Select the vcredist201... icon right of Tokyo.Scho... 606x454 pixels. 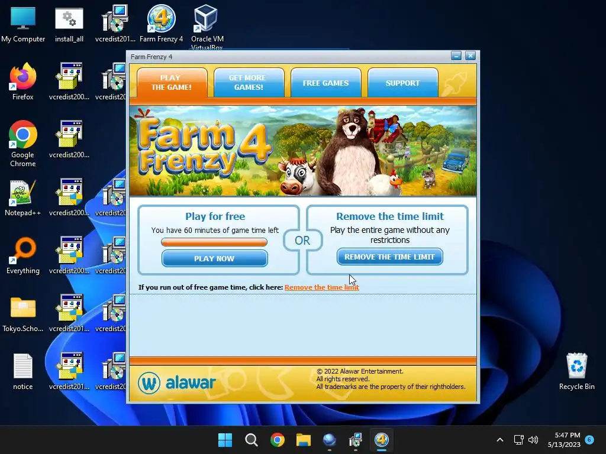(x=69, y=313)
